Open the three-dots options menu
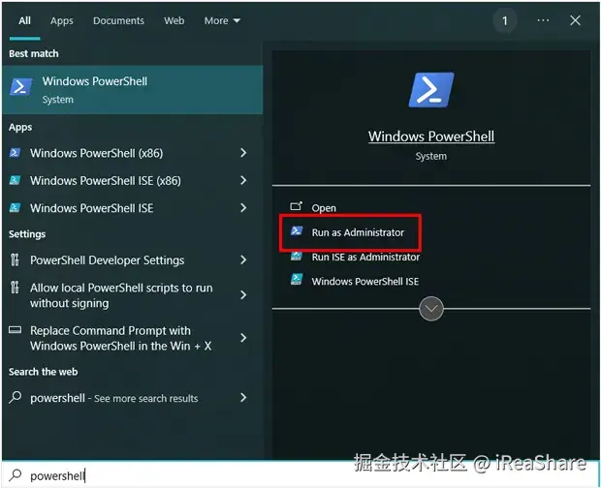This screenshot has height=488, width=601. [543, 20]
